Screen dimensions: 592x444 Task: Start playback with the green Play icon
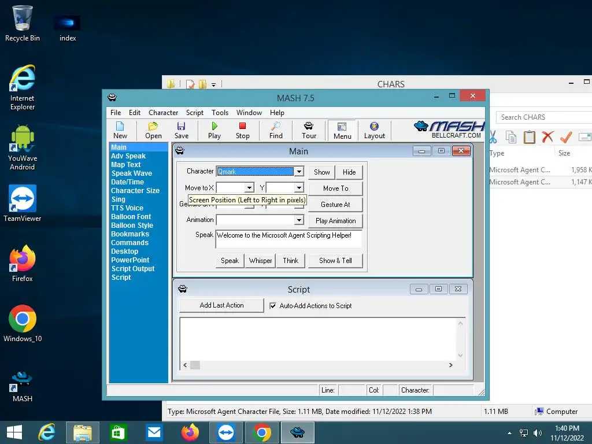[x=214, y=130]
